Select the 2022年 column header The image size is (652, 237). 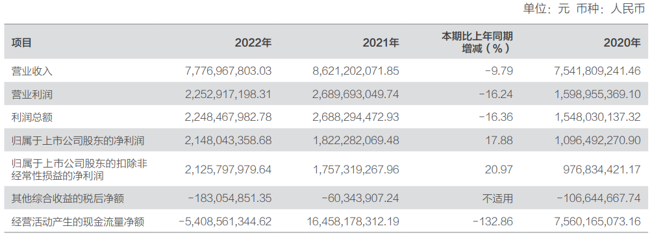253,42
